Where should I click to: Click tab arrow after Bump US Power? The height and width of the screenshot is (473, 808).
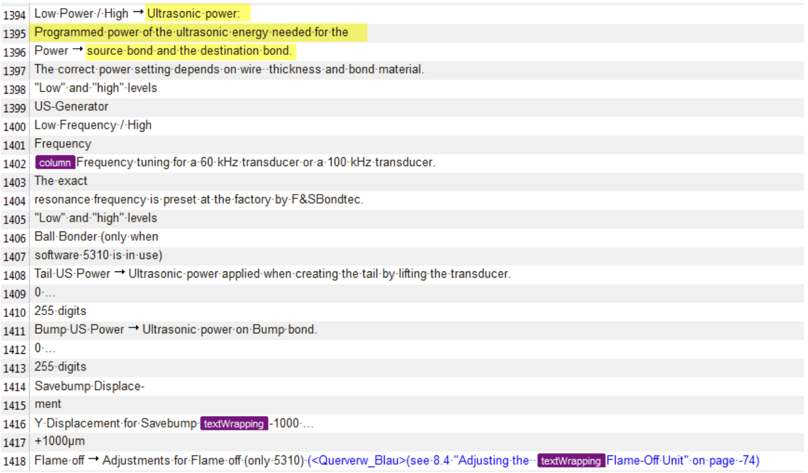tap(133, 329)
